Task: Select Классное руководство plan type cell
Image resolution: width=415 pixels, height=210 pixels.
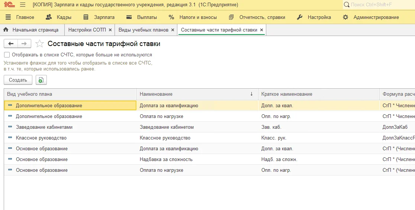Action: point(70,138)
